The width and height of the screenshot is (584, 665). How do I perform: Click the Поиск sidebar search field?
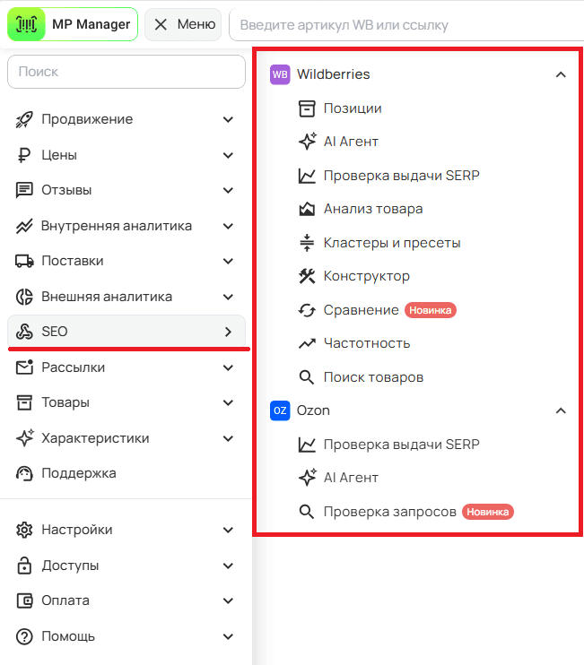(126, 72)
